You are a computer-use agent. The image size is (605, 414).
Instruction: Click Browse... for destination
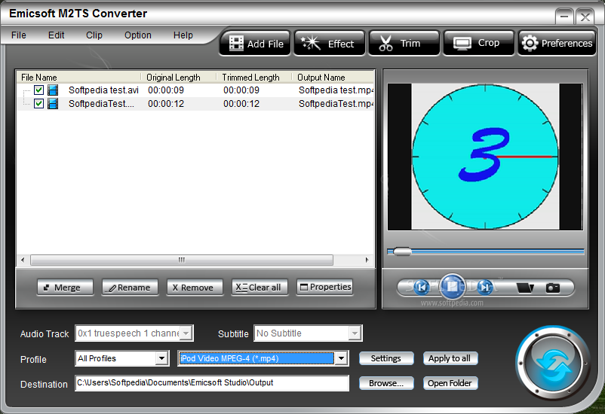click(386, 383)
